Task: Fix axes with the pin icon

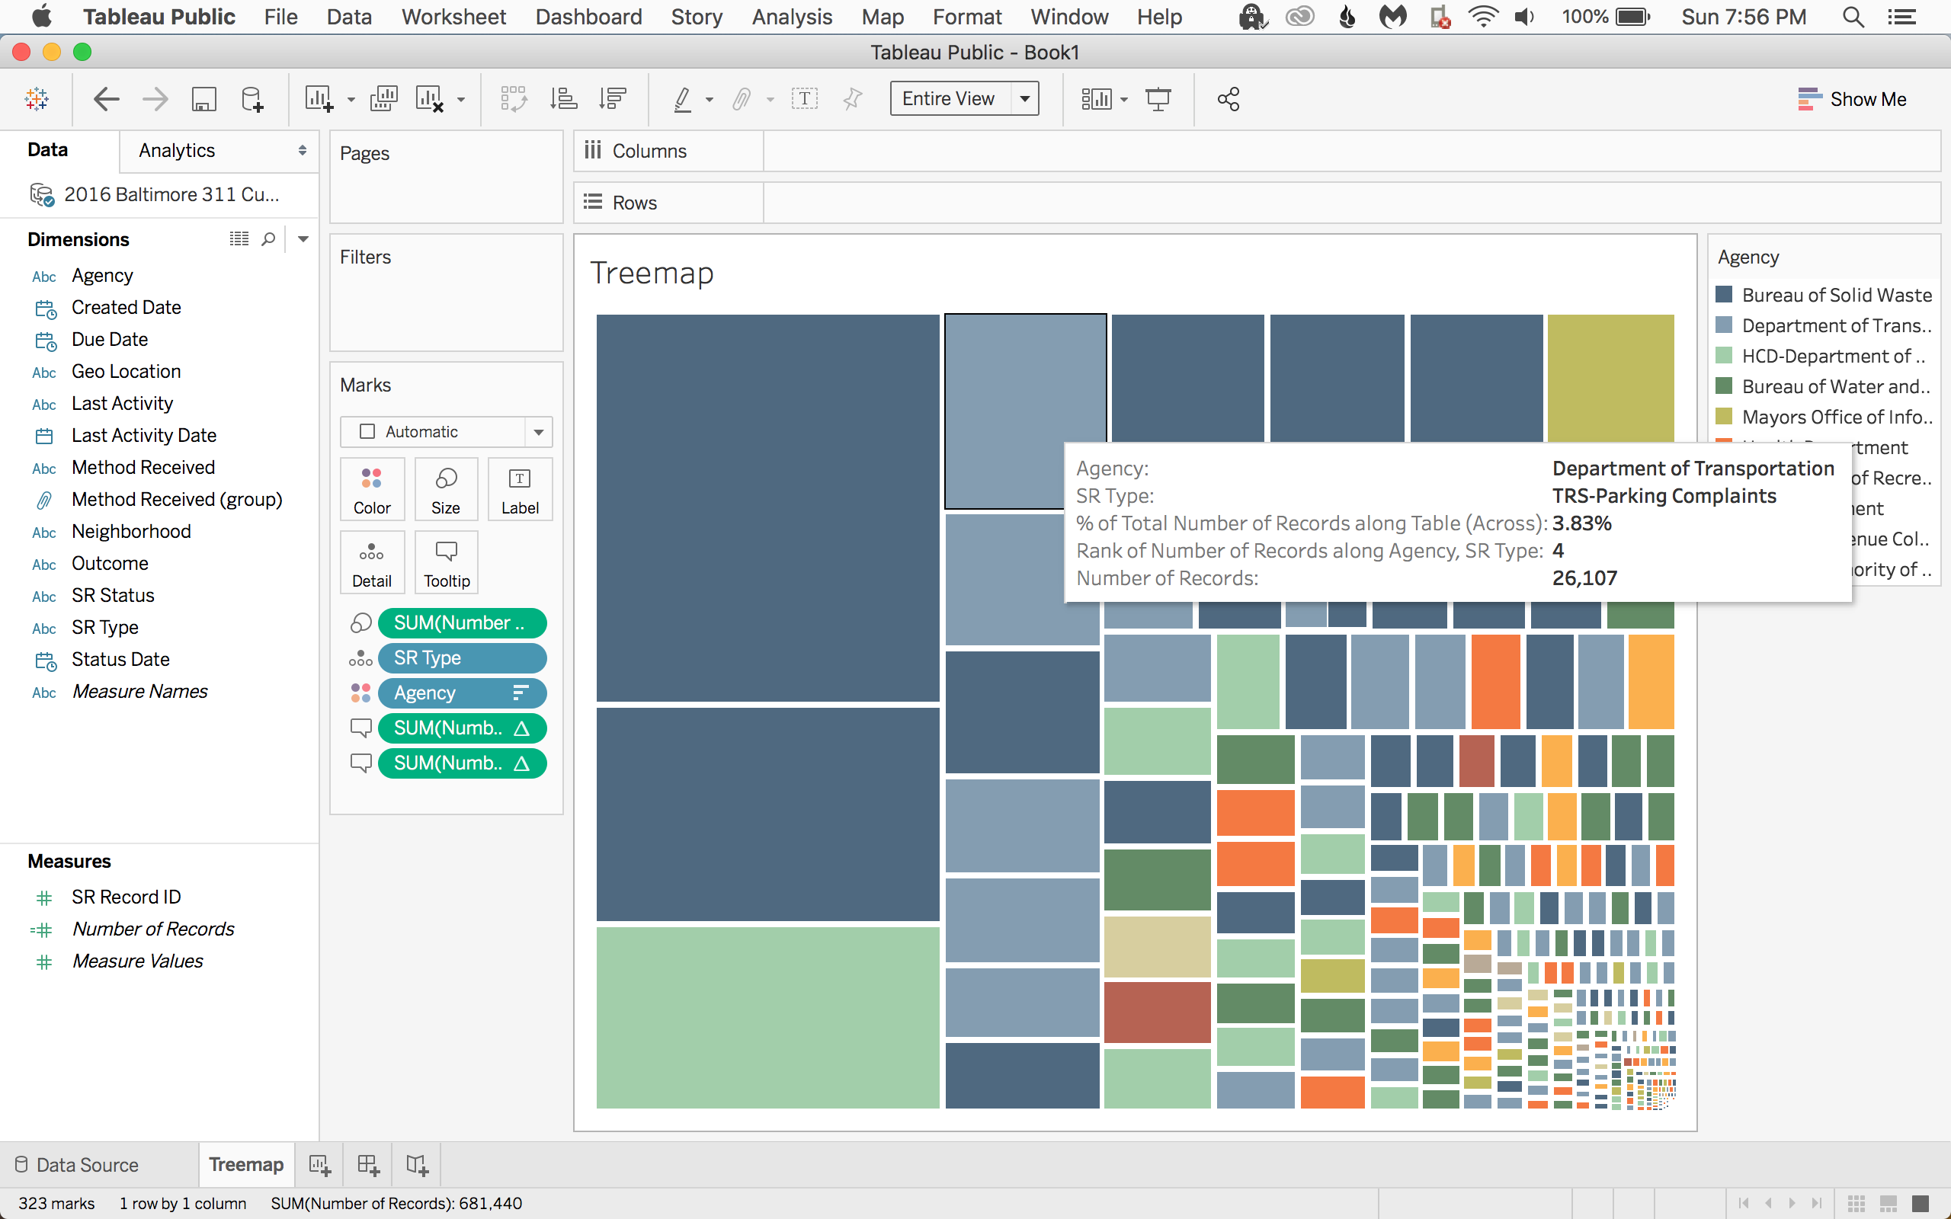Action: (852, 99)
